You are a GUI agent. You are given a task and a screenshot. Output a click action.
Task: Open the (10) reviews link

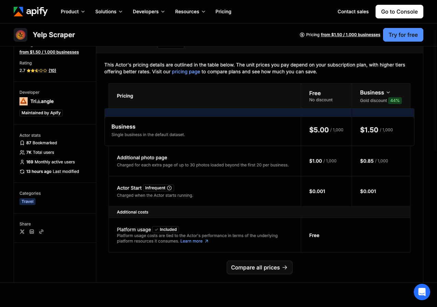[x=52, y=71]
